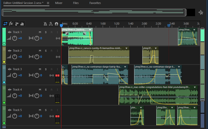The height and width of the screenshot is (129, 208).
Task: Open dropdown on the canuco-zumby clip
Action: pyautogui.click(x=126, y=48)
